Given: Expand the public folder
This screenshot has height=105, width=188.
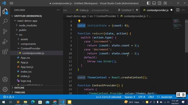Looking at the screenshot, I should coord(36,30).
